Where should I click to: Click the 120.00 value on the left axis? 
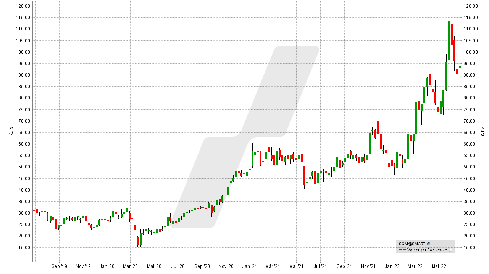[23, 6]
